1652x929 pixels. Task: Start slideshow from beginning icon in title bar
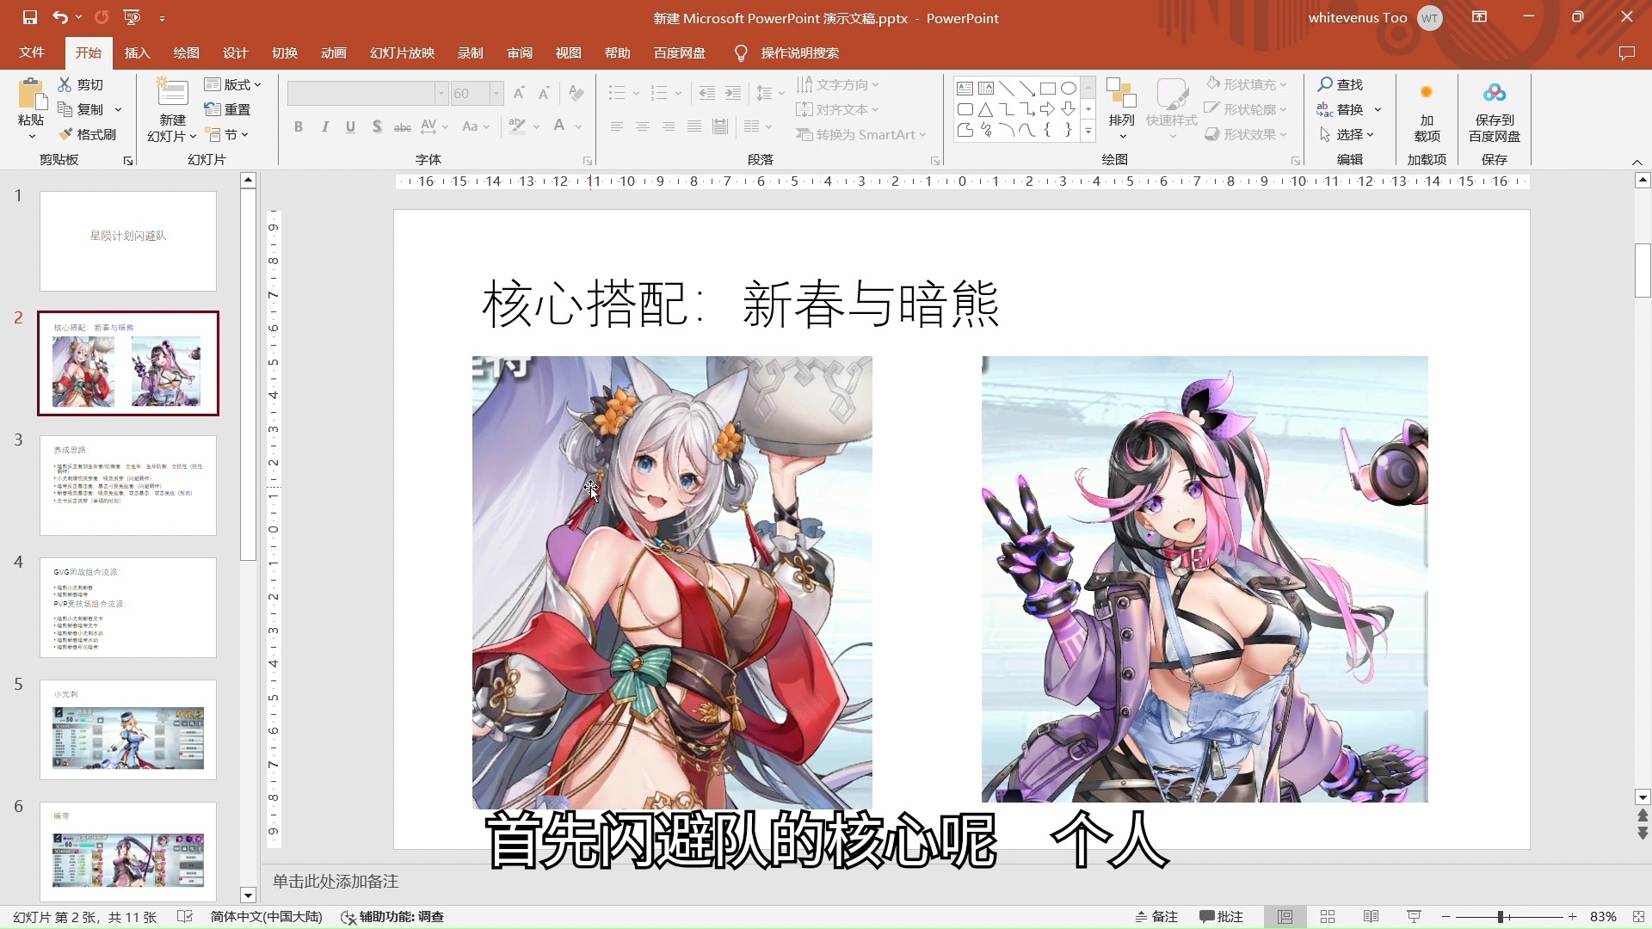click(x=132, y=17)
